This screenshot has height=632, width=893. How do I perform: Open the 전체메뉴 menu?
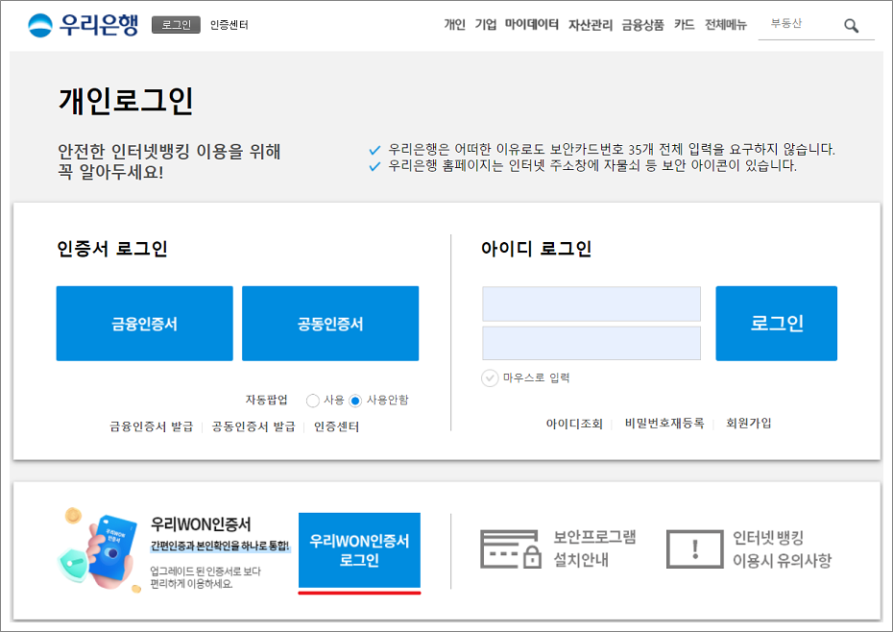(x=726, y=25)
